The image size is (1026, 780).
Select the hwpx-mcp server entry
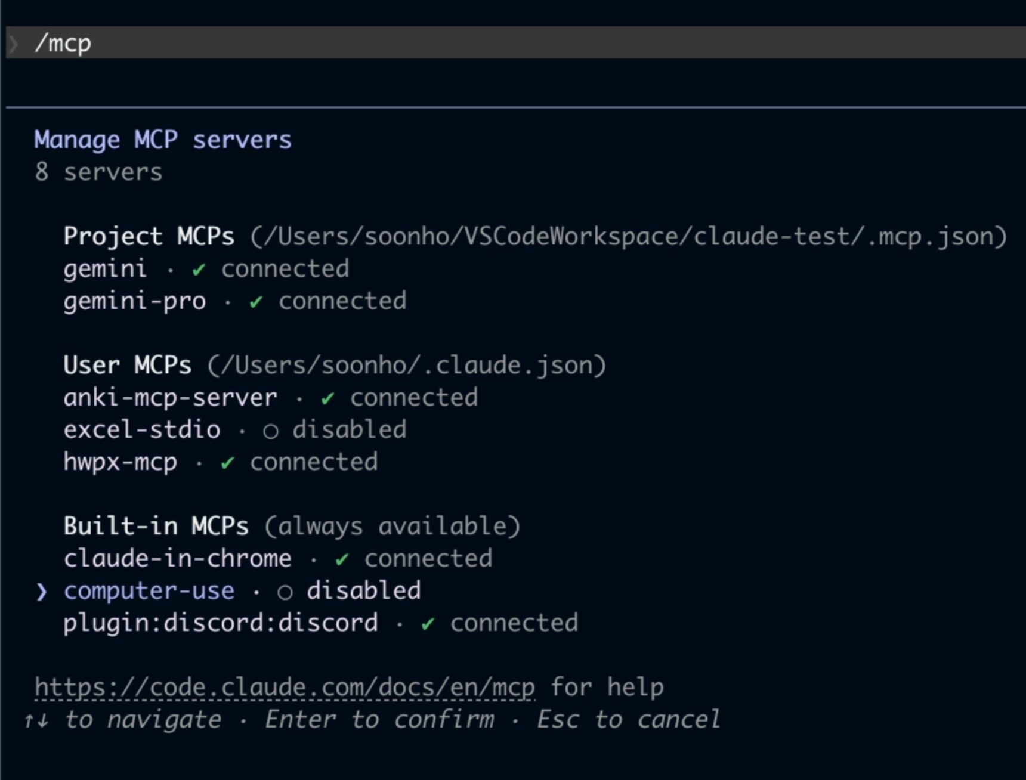(x=221, y=462)
